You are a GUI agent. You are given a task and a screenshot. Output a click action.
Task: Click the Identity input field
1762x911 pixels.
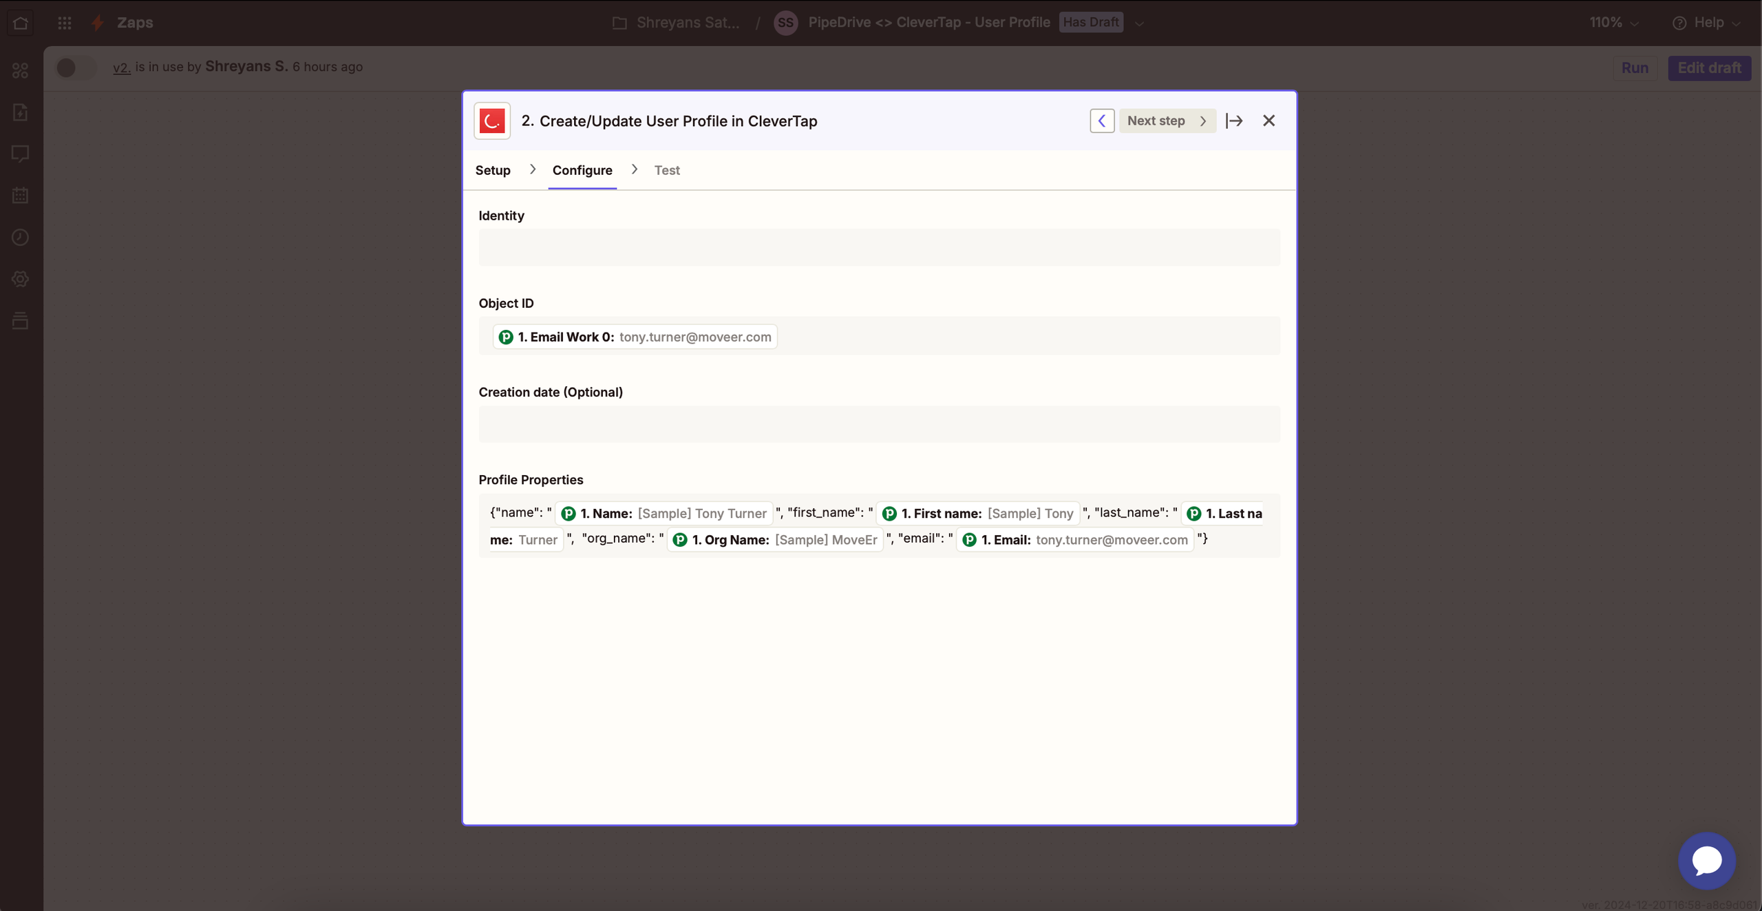point(879,248)
